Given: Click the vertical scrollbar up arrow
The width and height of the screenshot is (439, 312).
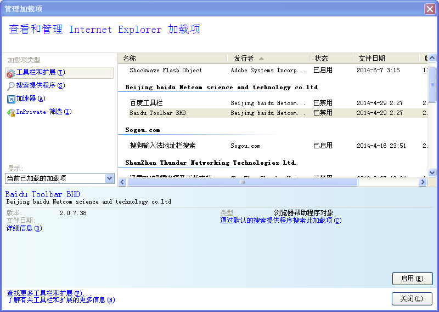Looking at the screenshot, I should coord(432,58).
